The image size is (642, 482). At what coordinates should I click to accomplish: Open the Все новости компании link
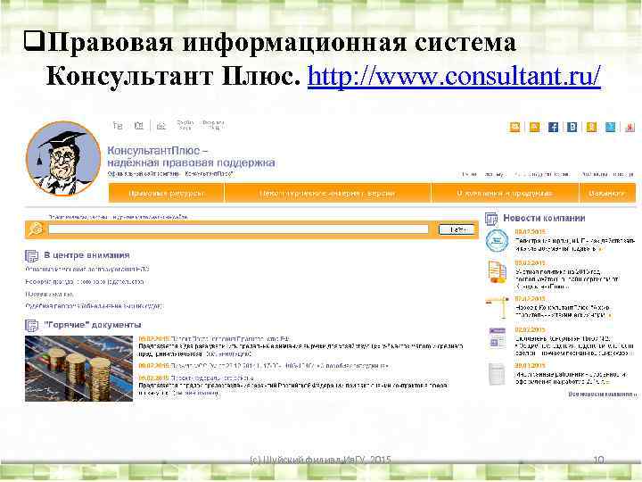602,394
